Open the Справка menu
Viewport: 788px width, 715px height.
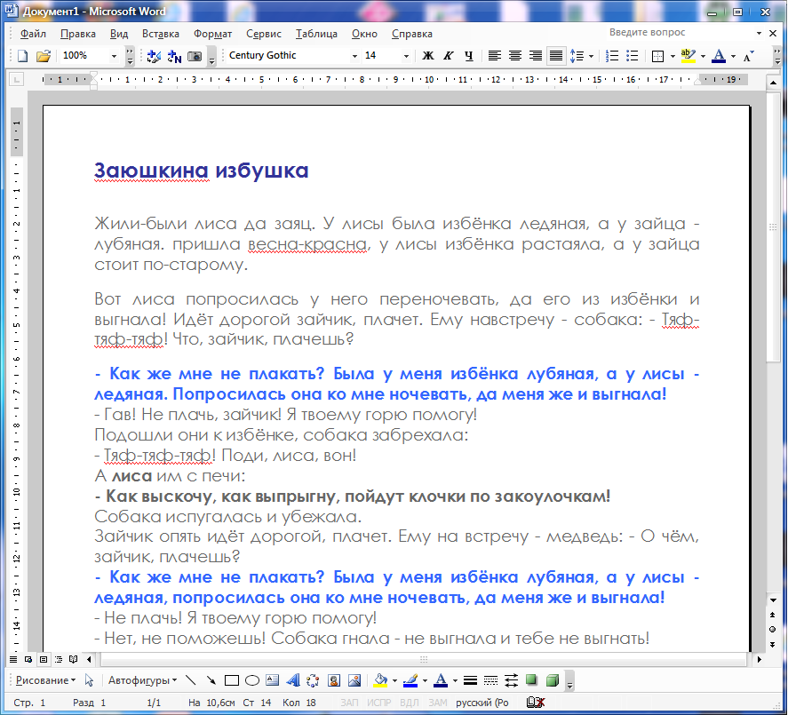[x=411, y=34]
